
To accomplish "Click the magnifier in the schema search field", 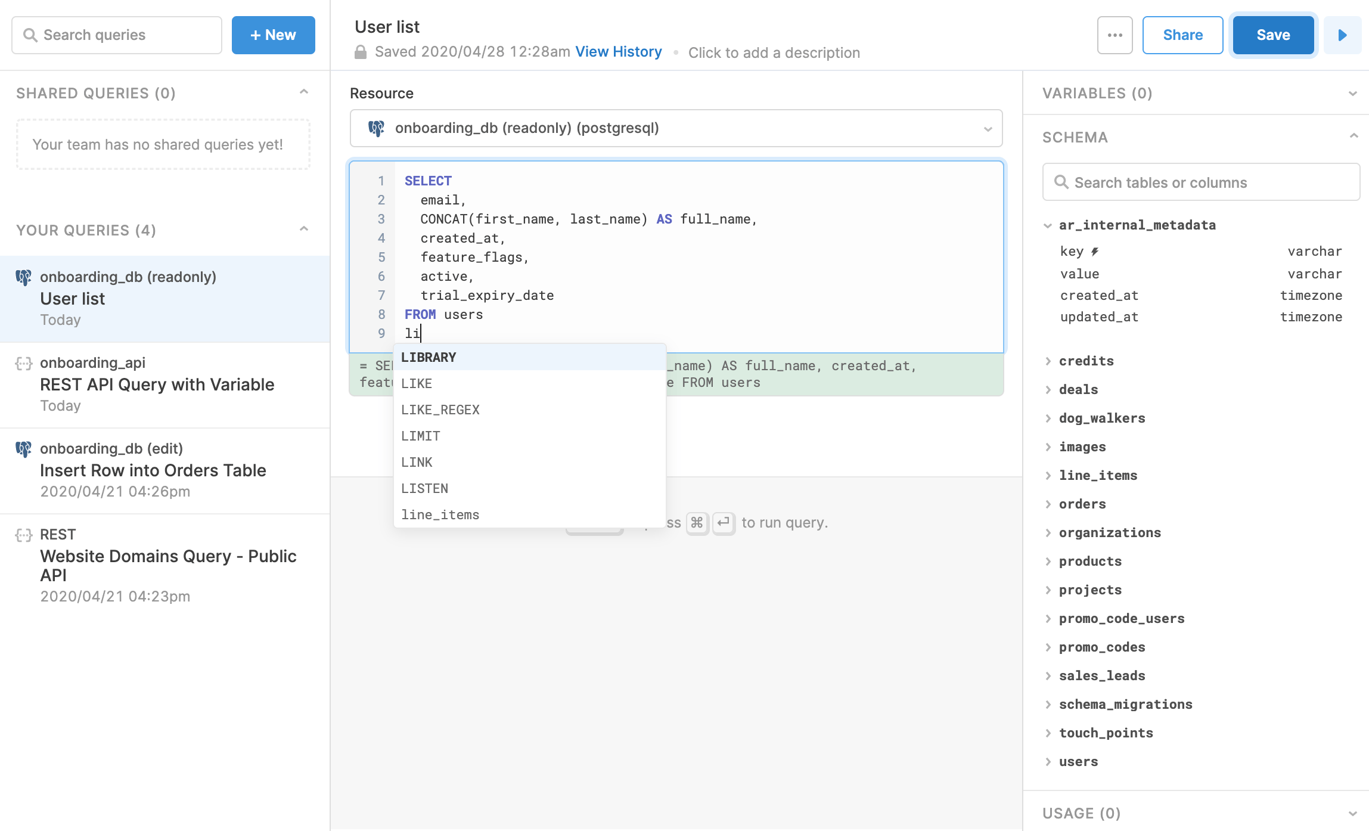I will 1062,182.
